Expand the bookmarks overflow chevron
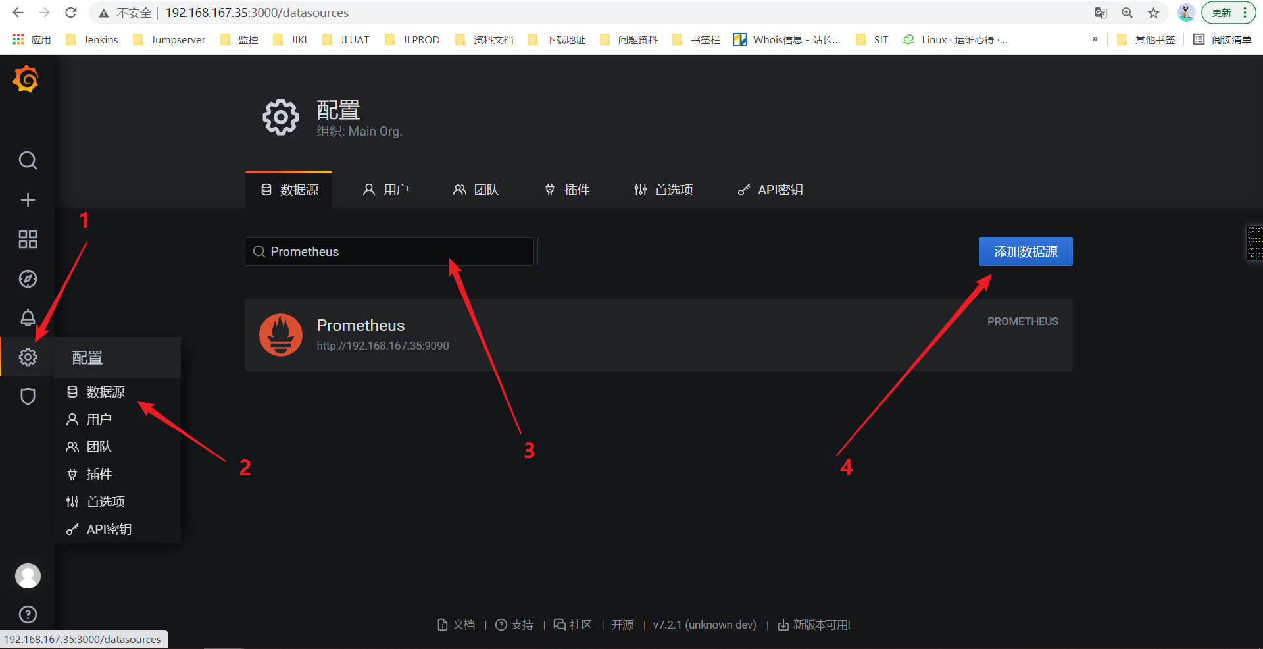1263x649 pixels. 1095,39
